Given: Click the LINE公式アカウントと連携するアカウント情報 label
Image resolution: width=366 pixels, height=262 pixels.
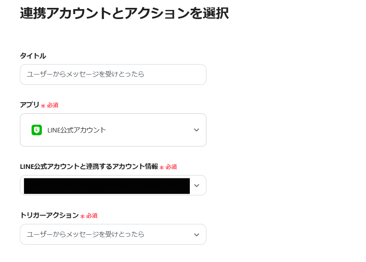Looking at the screenshot, I should coord(89,166).
